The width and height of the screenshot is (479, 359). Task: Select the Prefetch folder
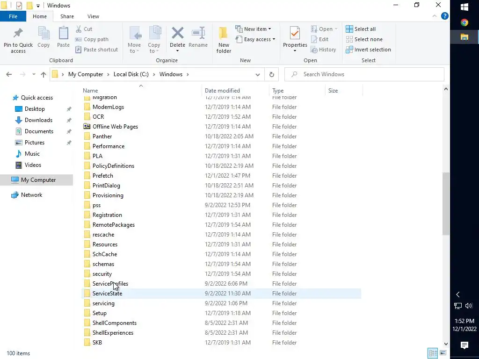click(x=102, y=176)
